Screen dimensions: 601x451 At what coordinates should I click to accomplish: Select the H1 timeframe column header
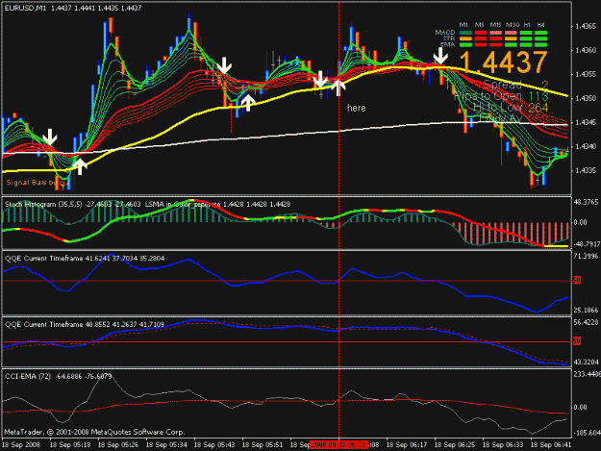click(527, 25)
